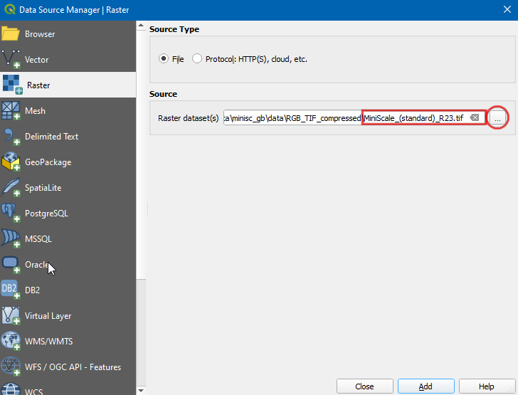
Task: Click the sidebar scroll down arrow
Action: [141, 390]
